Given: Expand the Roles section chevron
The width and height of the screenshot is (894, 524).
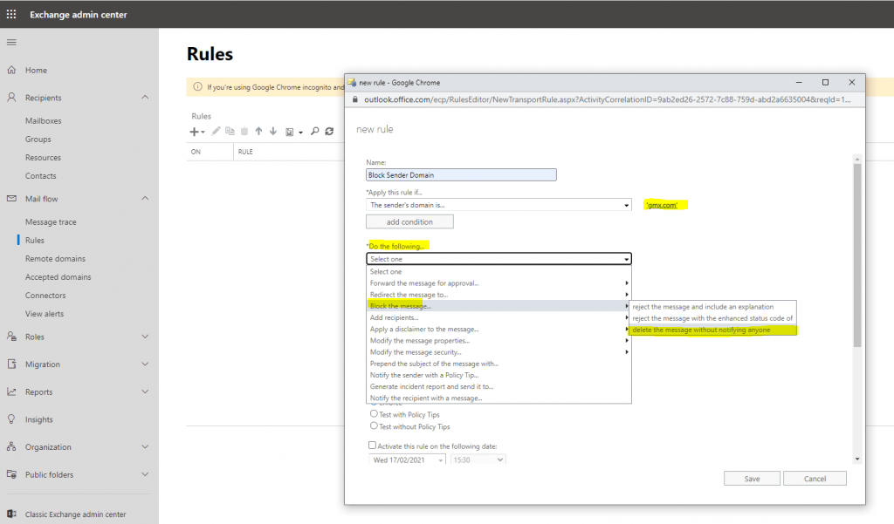Looking at the screenshot, I should pyautogui.click(x=145, y=337).
